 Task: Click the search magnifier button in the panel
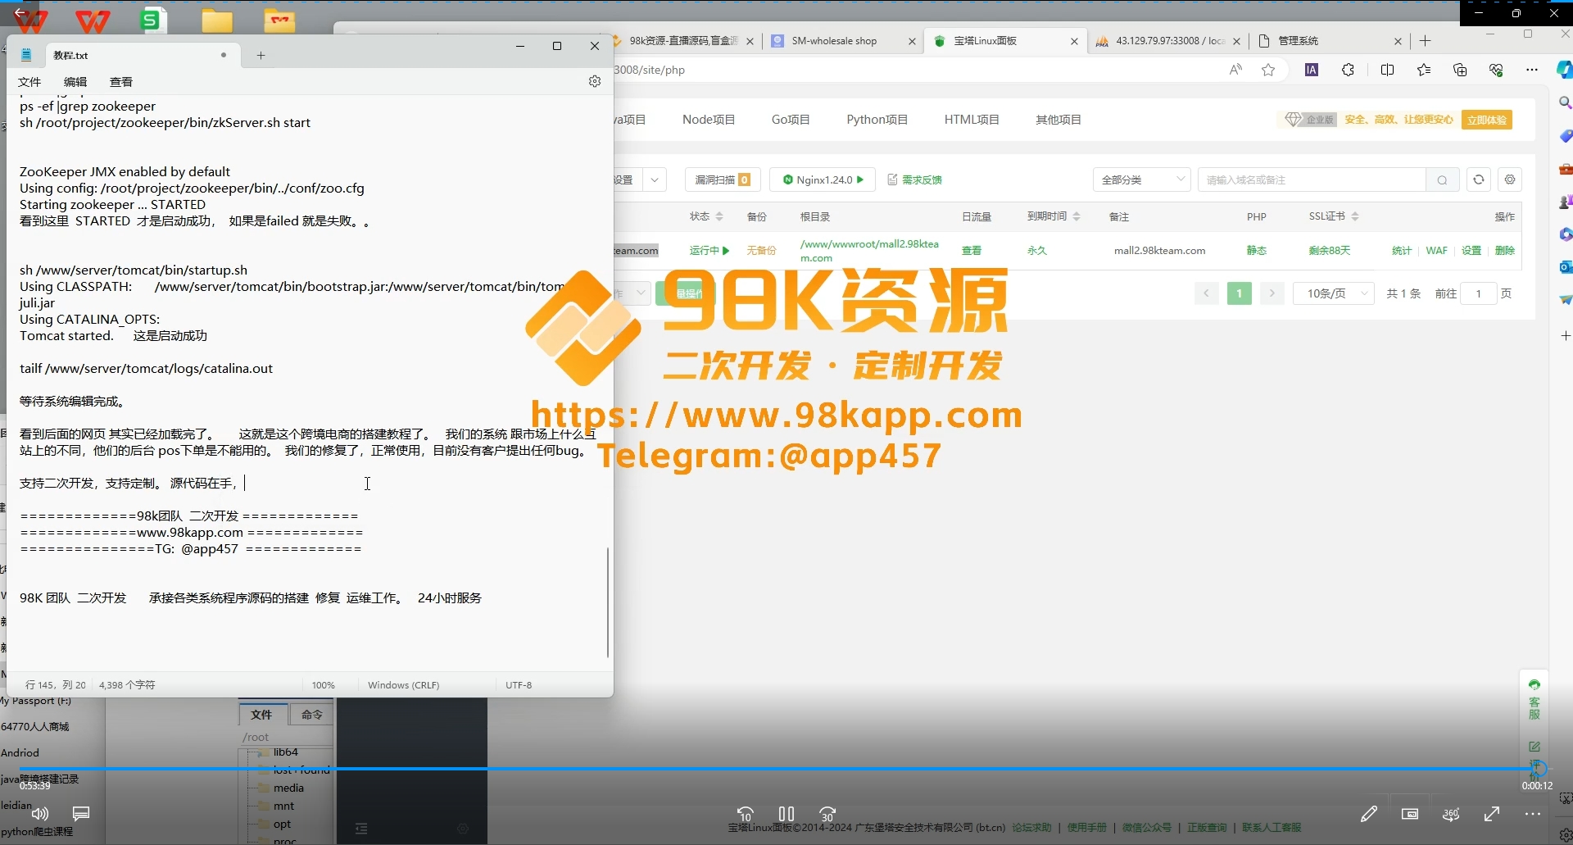1442,179
